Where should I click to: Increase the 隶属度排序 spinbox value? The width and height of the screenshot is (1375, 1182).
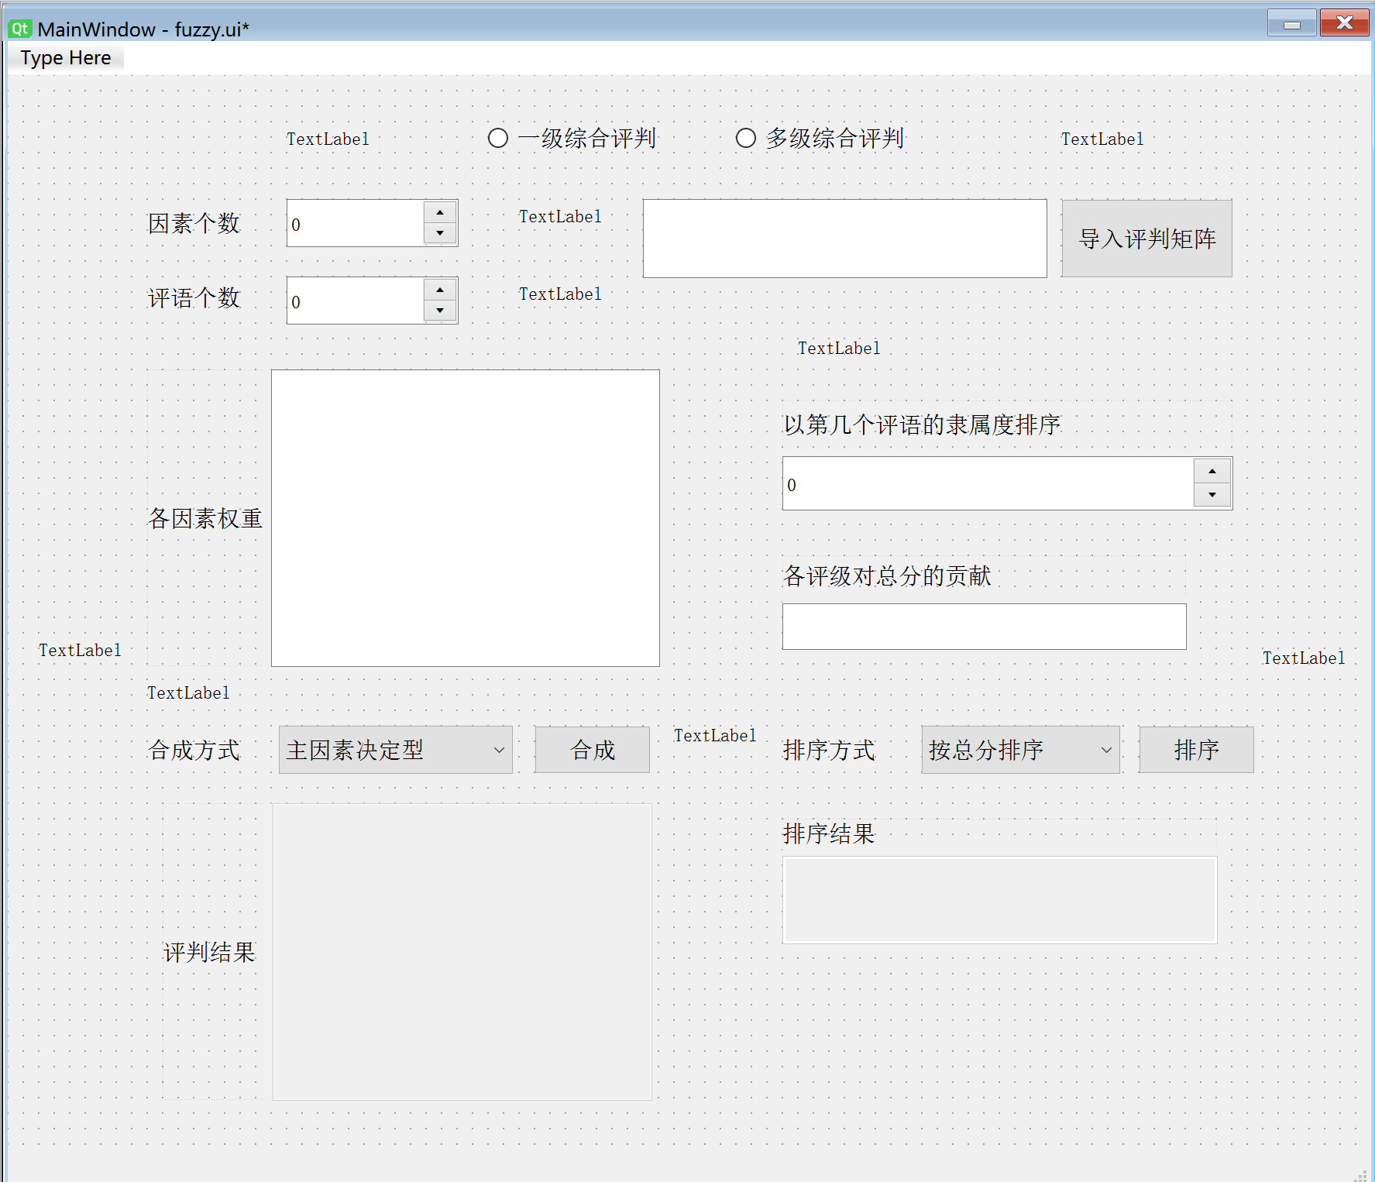coord(1212,471)
